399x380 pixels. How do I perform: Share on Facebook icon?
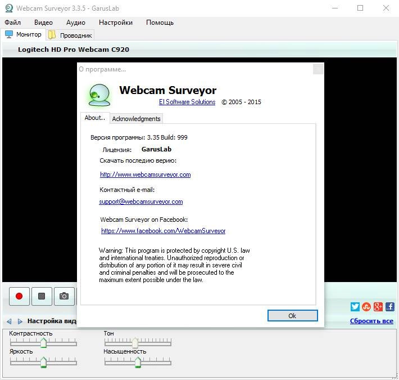point(390,307)
